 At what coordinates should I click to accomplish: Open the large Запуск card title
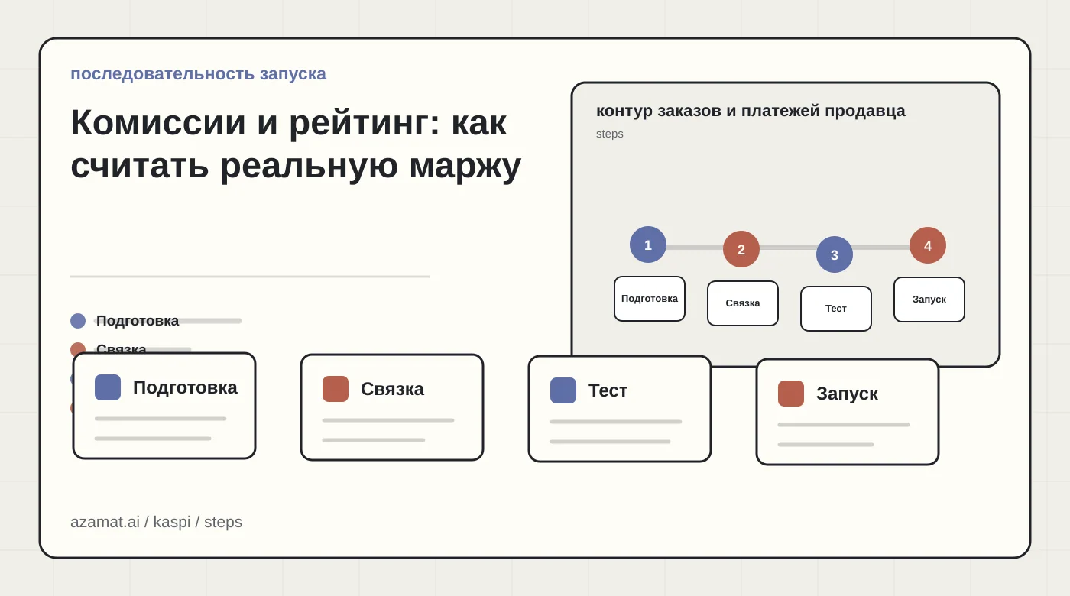[847, 394]
